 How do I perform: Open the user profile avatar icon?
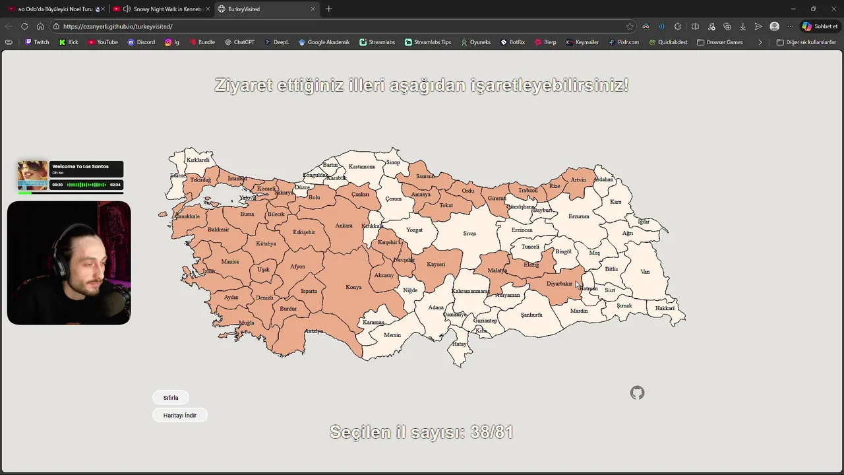(775, 26)
